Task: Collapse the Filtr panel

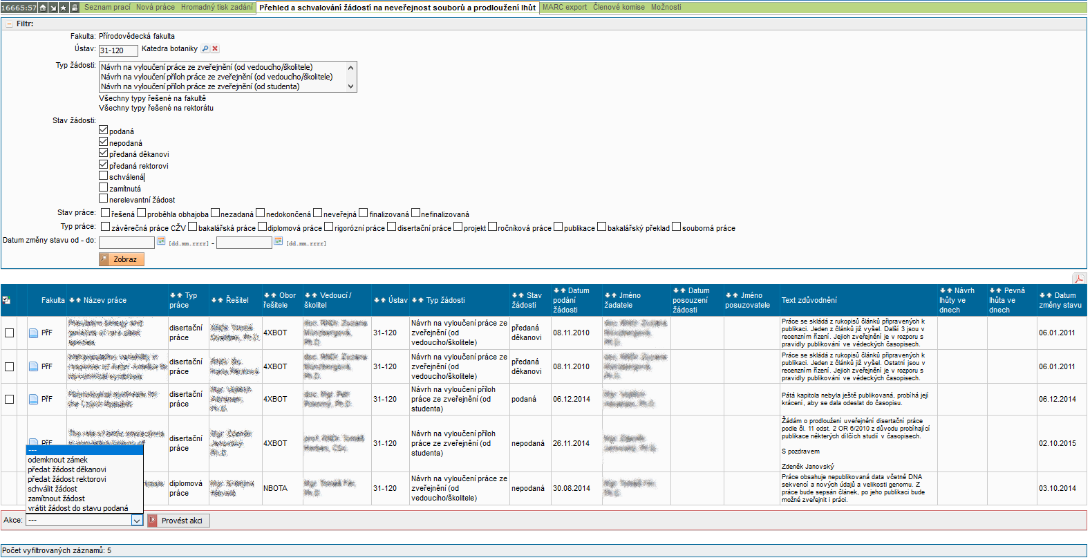Action: [x=9, y=24]
